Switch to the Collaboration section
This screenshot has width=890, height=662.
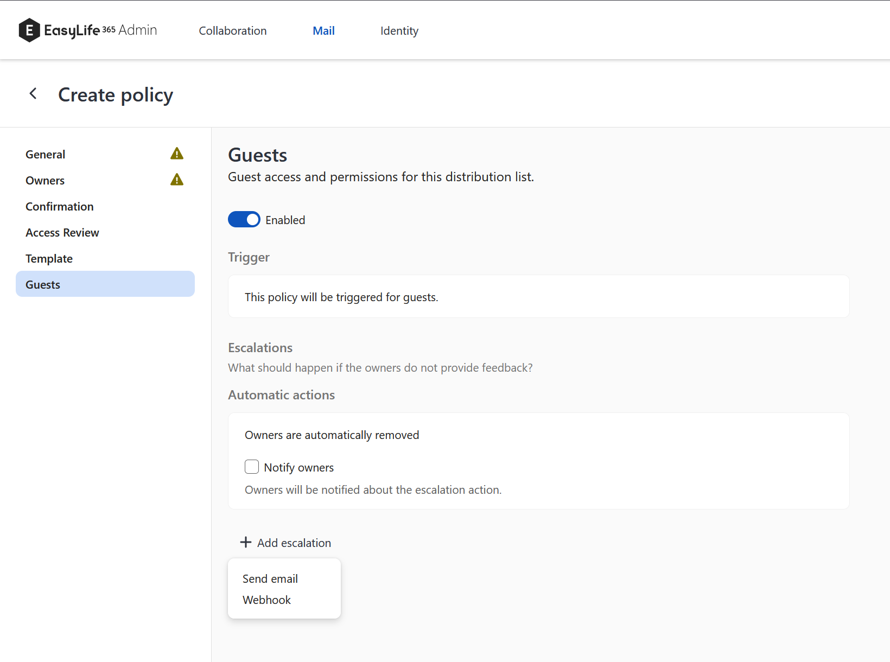[232, 31]
